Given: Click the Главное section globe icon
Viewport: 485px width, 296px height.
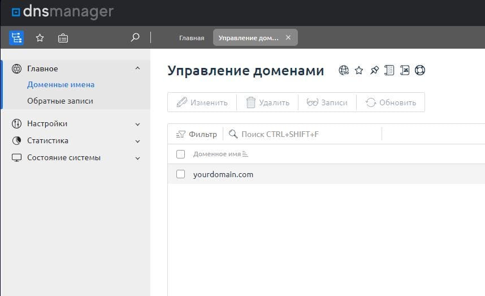Looking at the screenshot, I should point(17,68).
